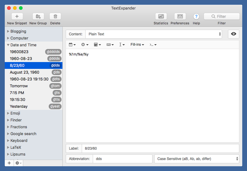This screenshot has width=247, height=171.
Task: Select the Tomorrow snippet
Action: point(19,86)
